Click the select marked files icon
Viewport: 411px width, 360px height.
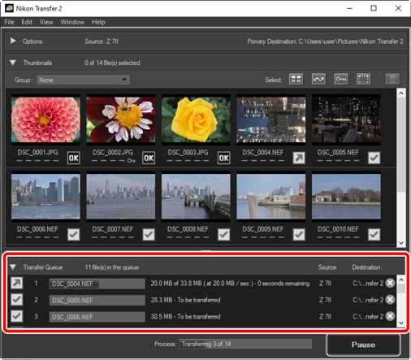pyautogui.click(x=318, y=80)
